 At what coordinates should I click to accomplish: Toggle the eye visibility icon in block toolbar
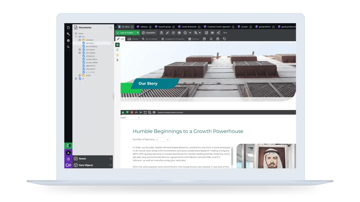pyautogui.click(x=154, y=112)
